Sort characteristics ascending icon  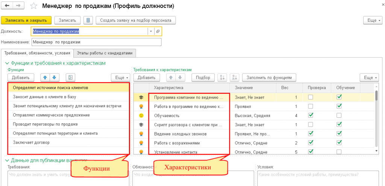coord(223,78)
